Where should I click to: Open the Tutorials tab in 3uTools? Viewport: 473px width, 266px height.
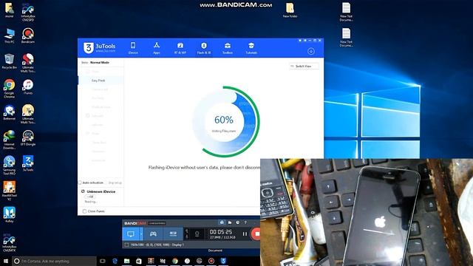[x=251, y=48]
